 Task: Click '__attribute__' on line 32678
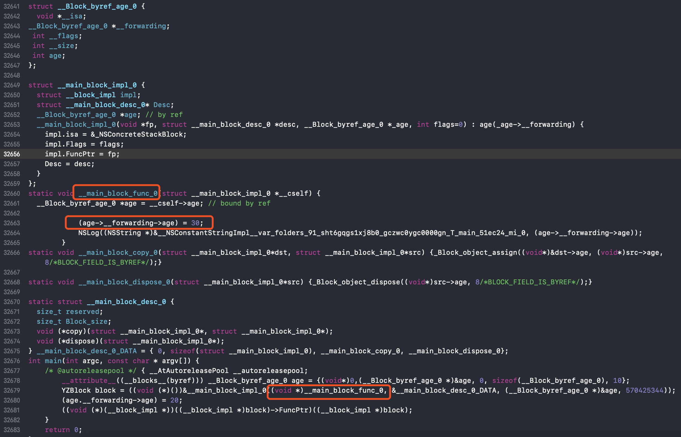tap(89, 381)
